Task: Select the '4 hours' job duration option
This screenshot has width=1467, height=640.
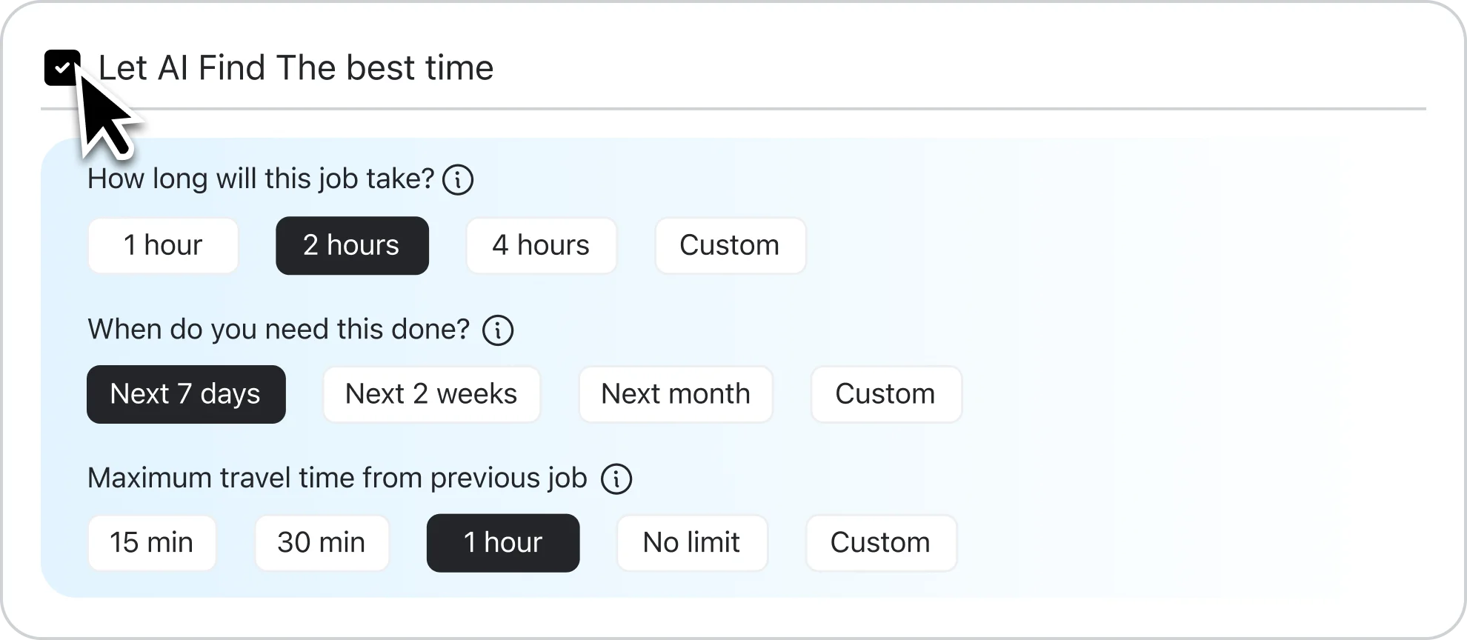Action: click(x=541, y=245)
